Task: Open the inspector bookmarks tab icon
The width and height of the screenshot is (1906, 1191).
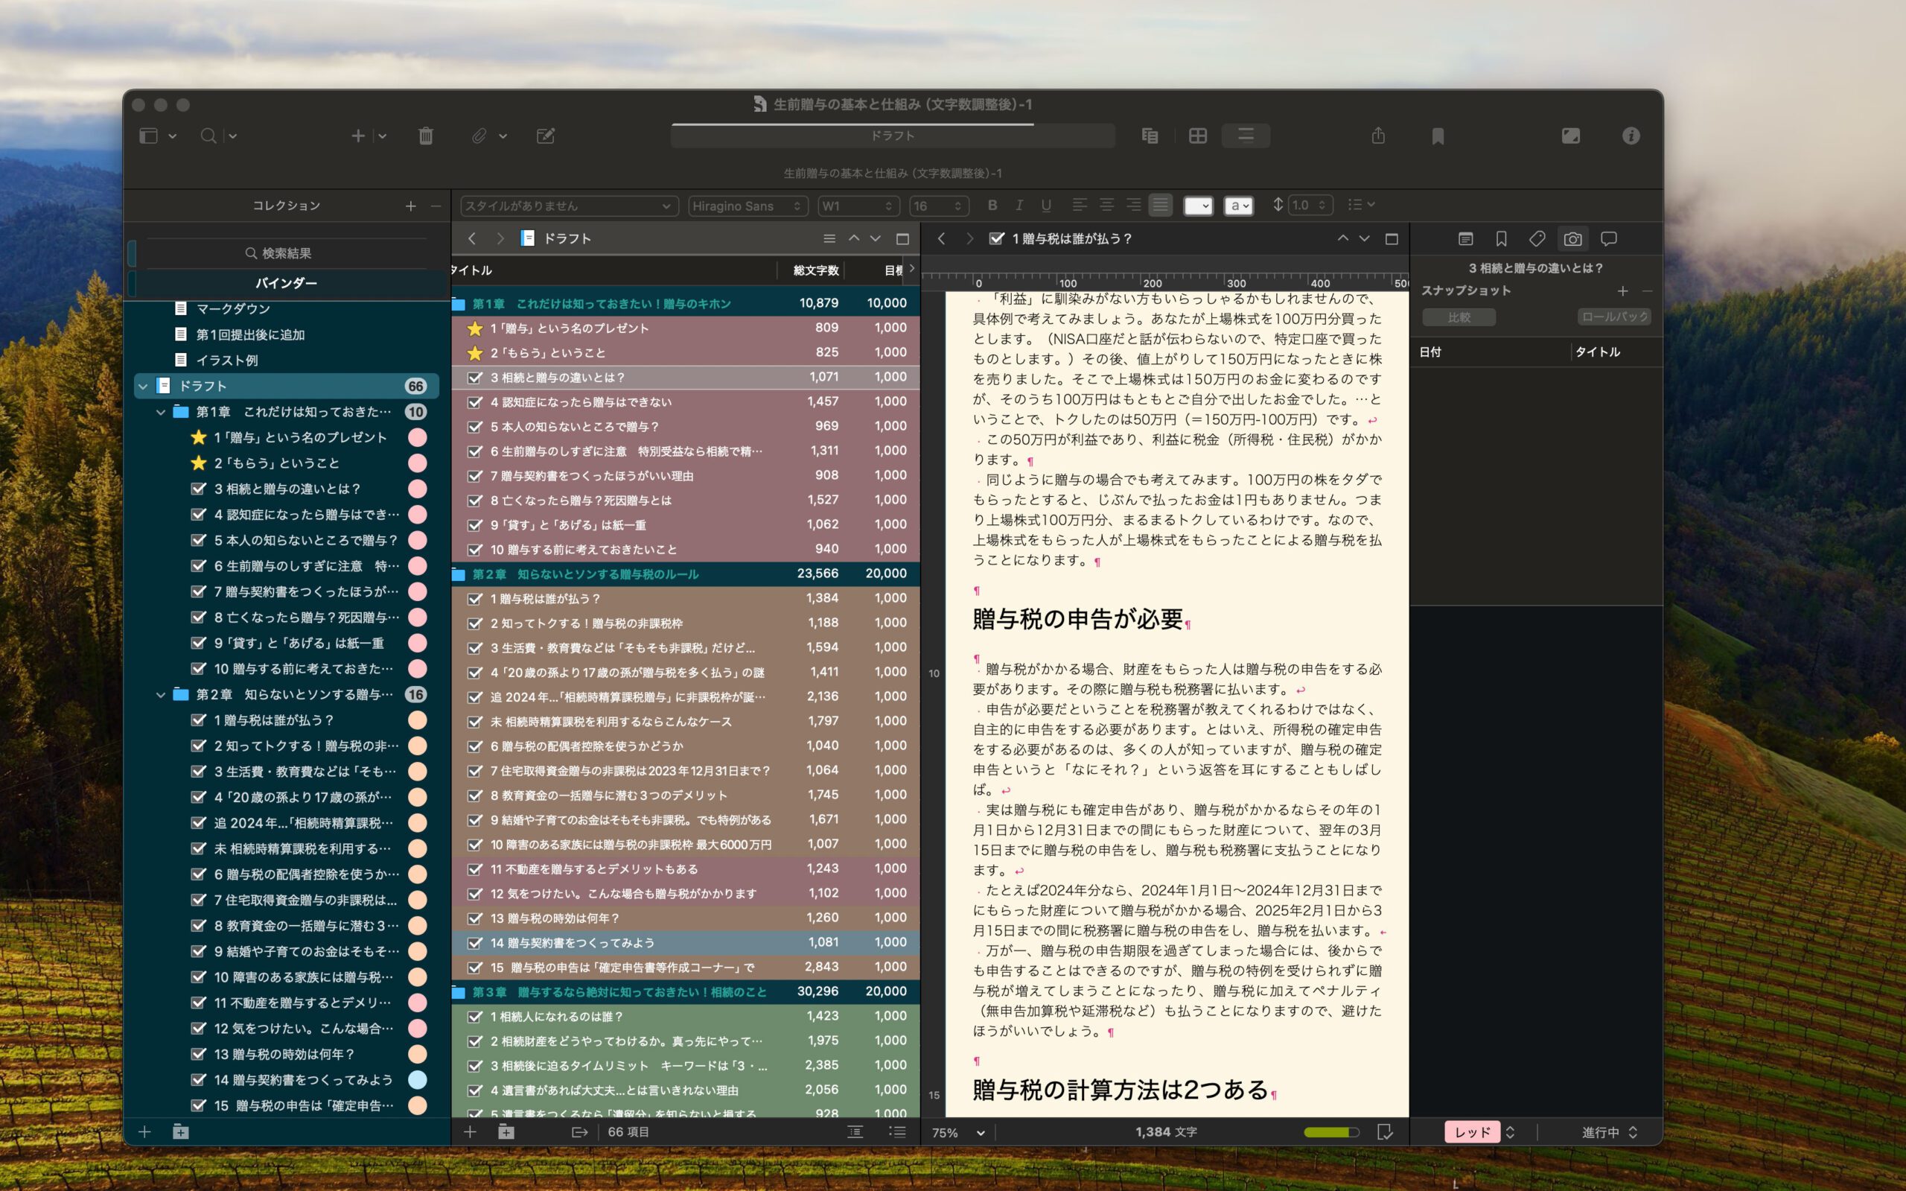Action: [x=1500, y=238]
